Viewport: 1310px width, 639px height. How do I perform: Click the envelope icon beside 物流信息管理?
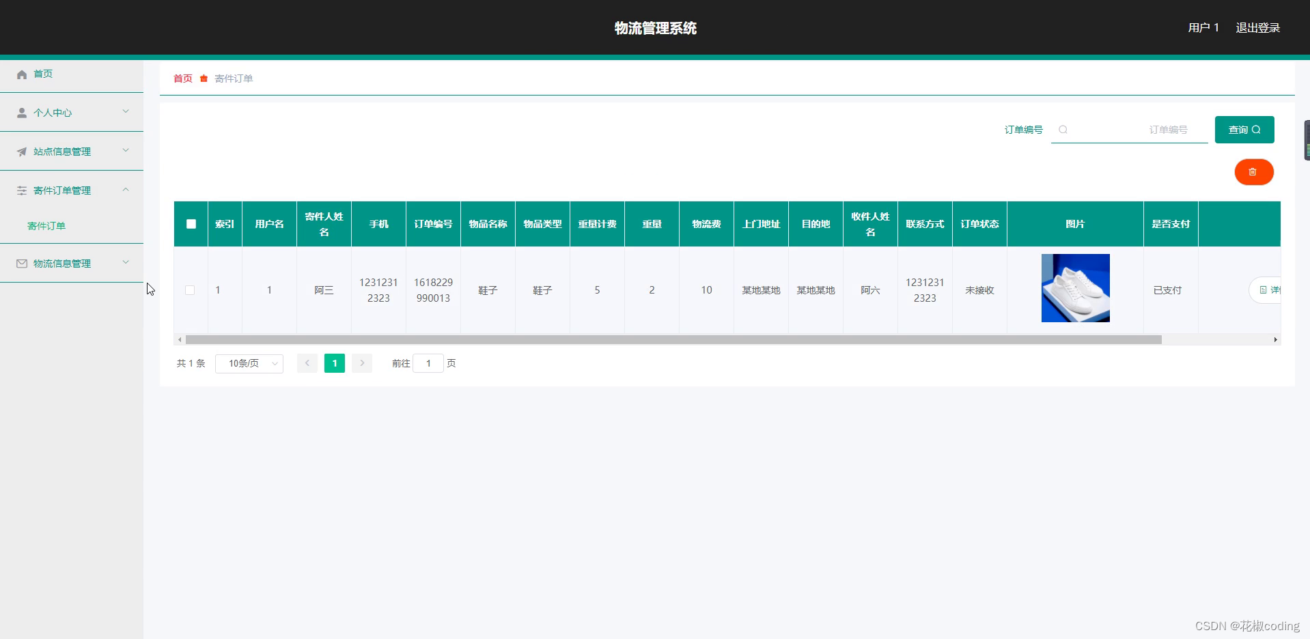pos(22,264)
